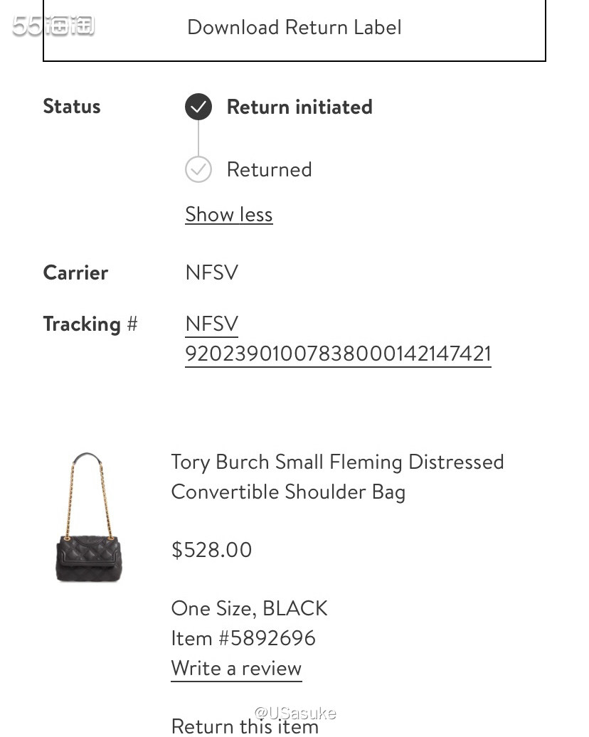Click the Download Return Label button
The width and height of the screenshot is (589, 737).
tap(294, 29)
